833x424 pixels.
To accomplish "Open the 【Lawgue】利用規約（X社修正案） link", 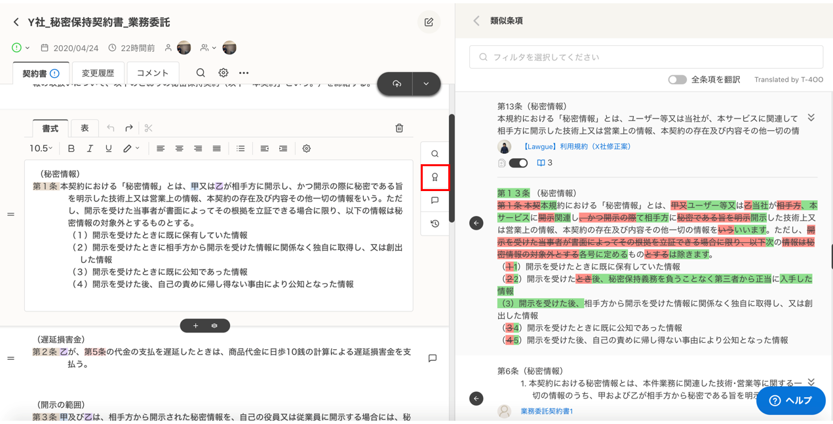I will pos(576,147).
